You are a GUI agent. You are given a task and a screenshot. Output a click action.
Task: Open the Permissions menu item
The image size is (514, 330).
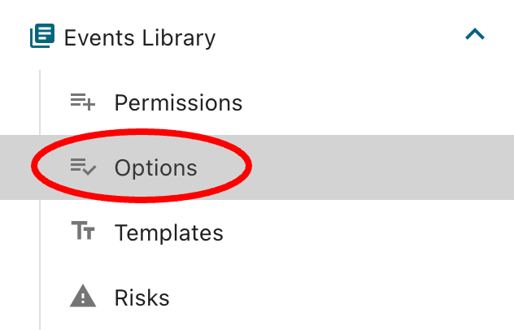click(178, 103)
